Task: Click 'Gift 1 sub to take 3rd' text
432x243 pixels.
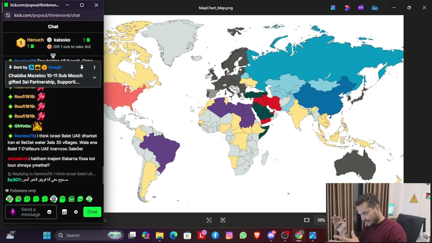Action: click(72, 47)
